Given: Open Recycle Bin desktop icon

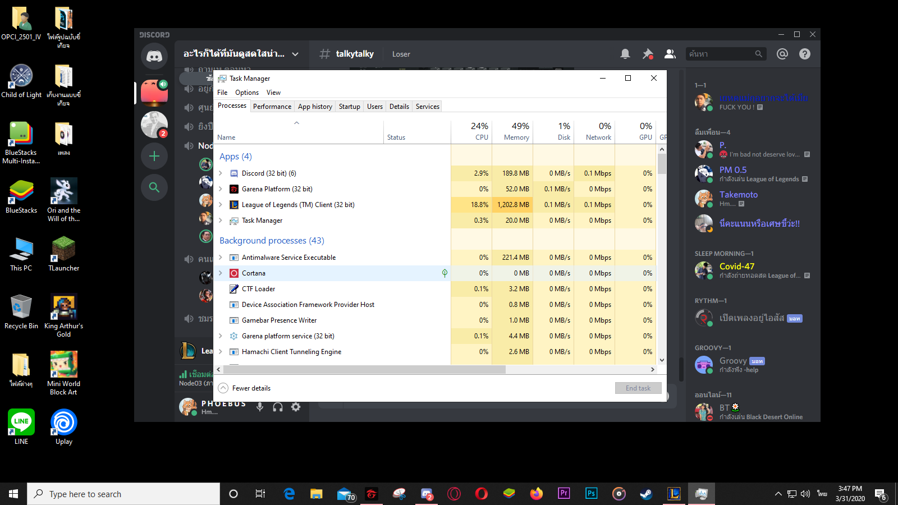Looking at the screenshot, I should pos(21,311).
